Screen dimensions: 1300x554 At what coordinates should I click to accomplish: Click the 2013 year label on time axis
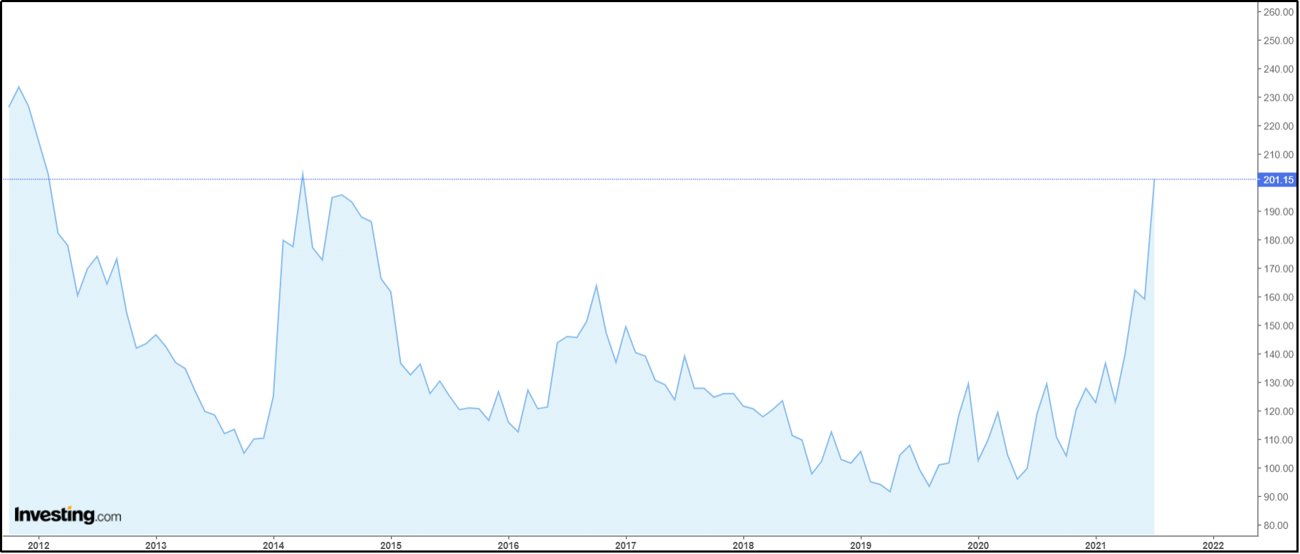coord(156,545)
